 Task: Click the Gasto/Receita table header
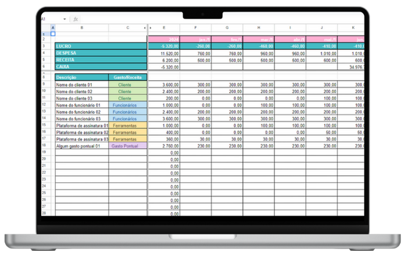pos(128,77)
